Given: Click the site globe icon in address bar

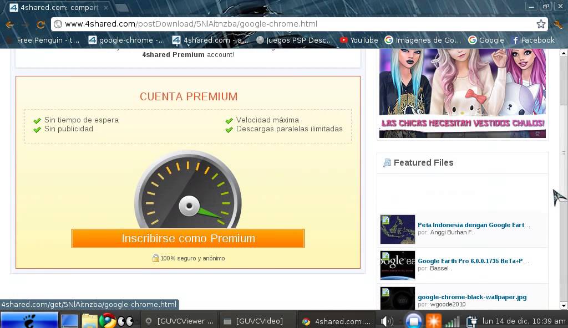Looking at the screenshot, I should [x=58, y=24].
